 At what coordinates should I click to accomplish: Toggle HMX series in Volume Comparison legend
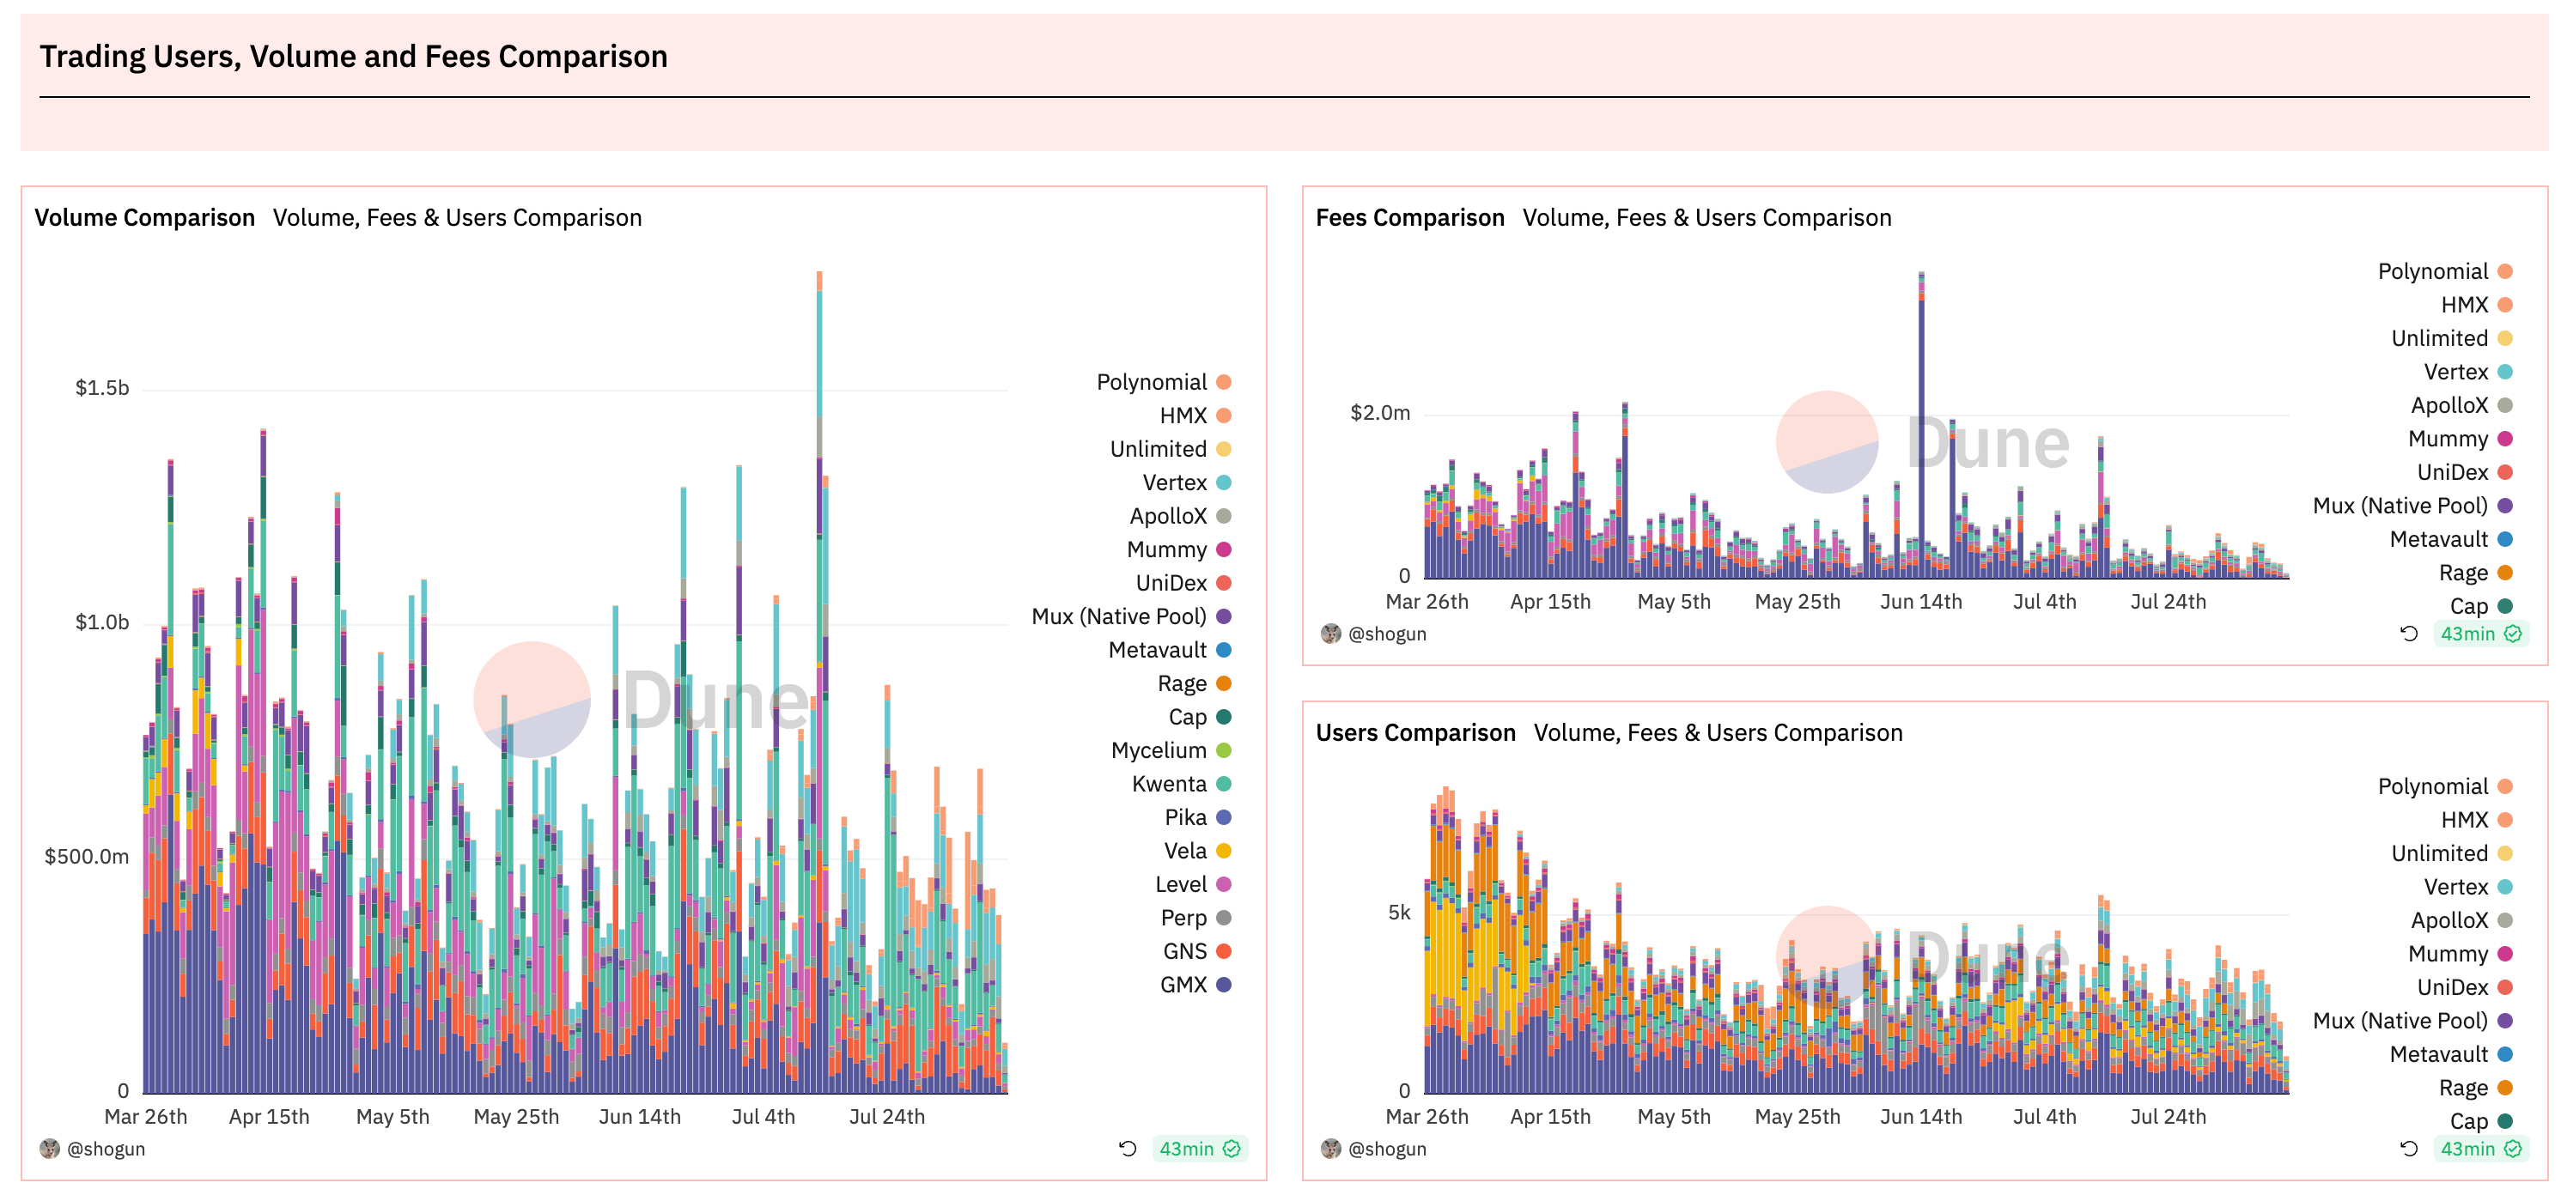(1195, 416)
